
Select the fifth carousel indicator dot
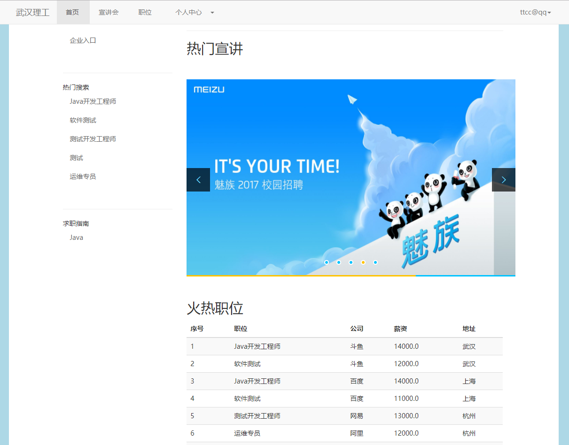pyautogui.click(x=375, y=262)
